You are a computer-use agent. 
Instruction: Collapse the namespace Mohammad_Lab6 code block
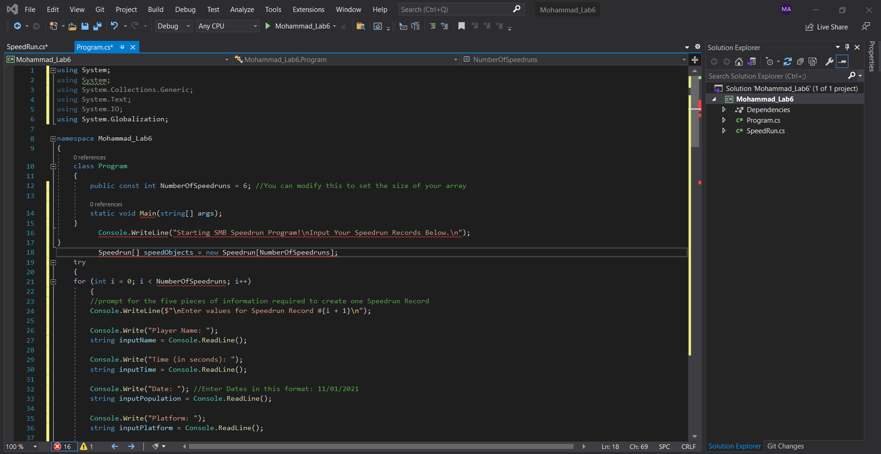tap(53, 138)
